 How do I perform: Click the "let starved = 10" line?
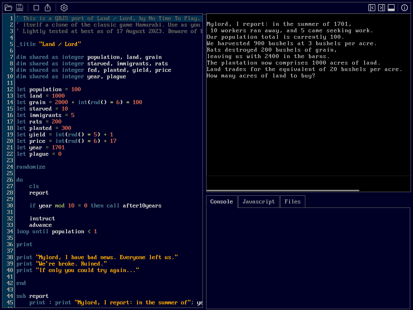42,109
